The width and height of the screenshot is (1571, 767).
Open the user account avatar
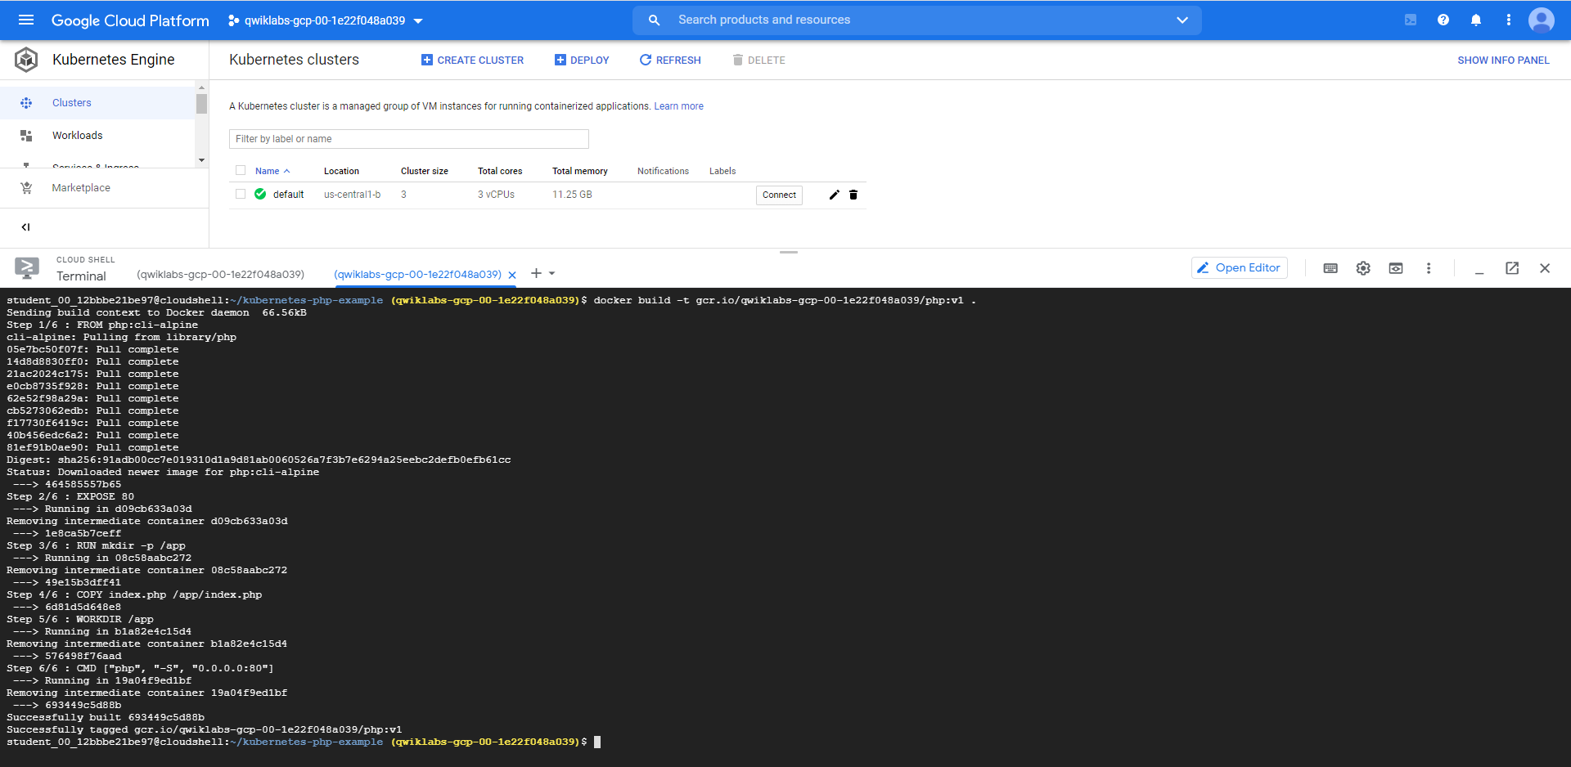(1542, 20)
